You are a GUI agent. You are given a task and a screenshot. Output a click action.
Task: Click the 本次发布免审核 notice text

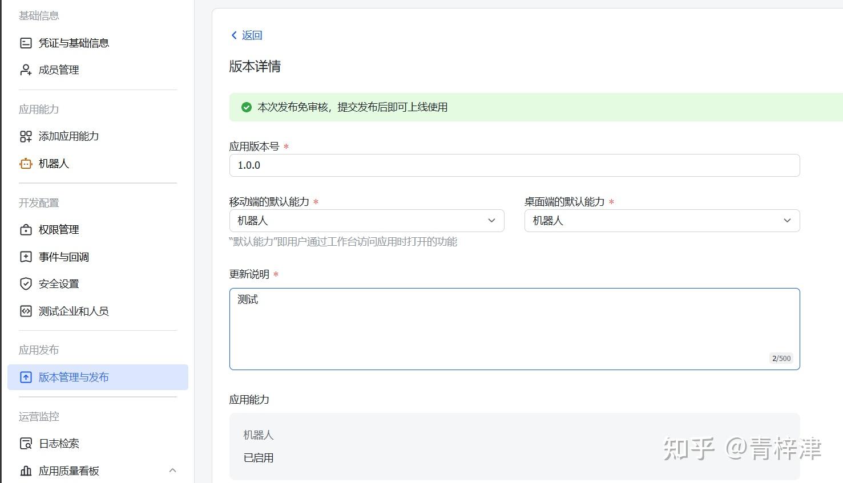pyautogui.click(x=352, y=107)
